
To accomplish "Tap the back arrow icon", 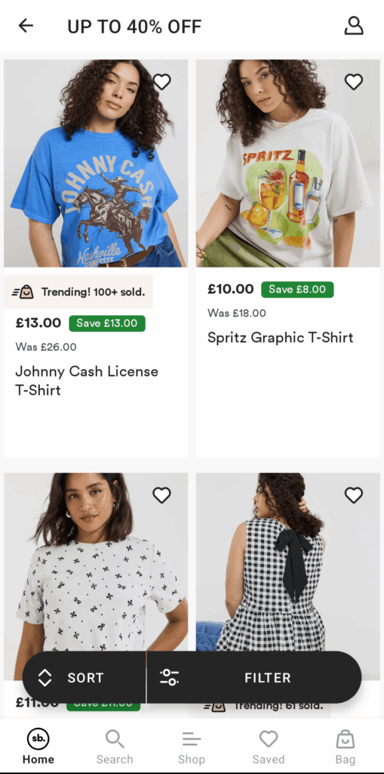I will point(26,26).
